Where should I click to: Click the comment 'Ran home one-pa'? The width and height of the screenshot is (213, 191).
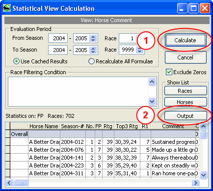point(173,173)
